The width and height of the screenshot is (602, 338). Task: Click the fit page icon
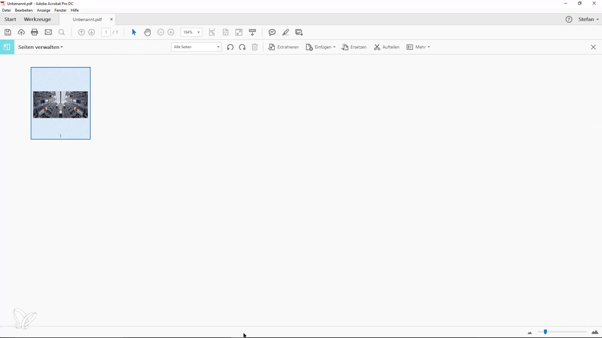tap(225, 32)
